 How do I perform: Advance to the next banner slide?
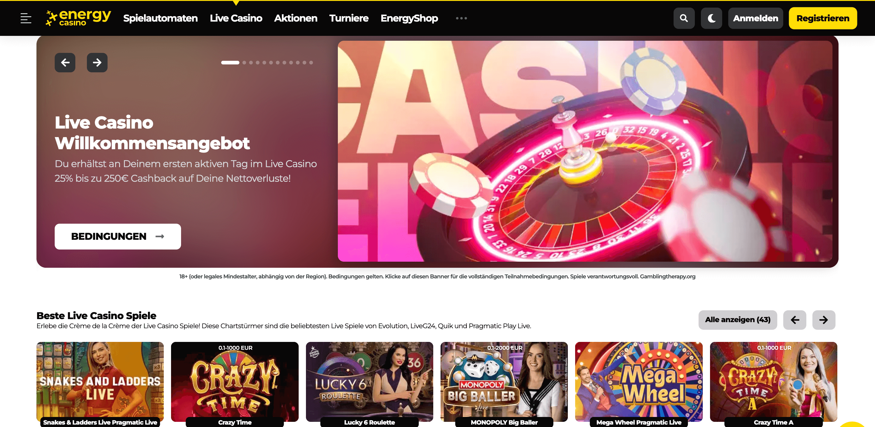97,63
